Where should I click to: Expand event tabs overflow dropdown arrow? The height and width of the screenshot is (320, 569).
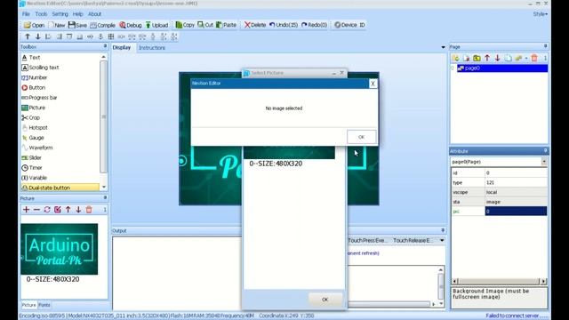442,240
